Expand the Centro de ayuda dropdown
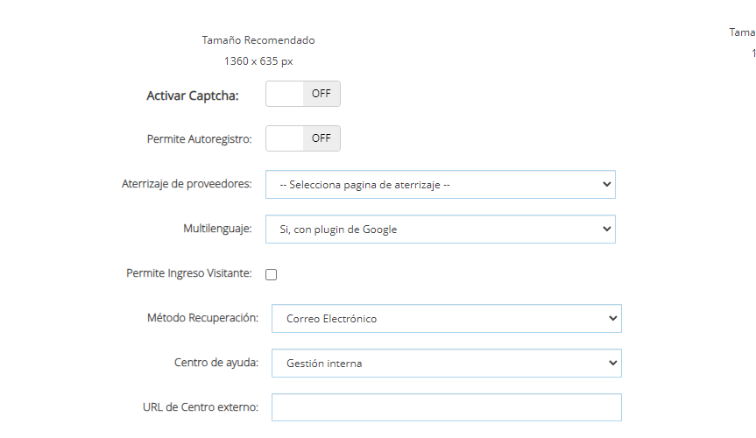The image size is (756, 438). coord(446,364)
